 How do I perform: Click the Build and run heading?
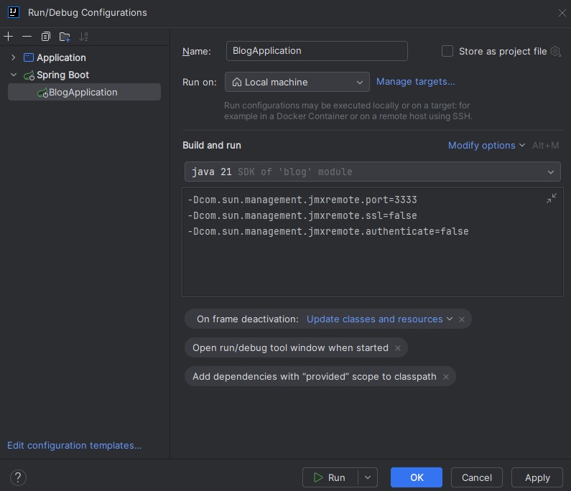pyautogui.click(x=212, y=145)
